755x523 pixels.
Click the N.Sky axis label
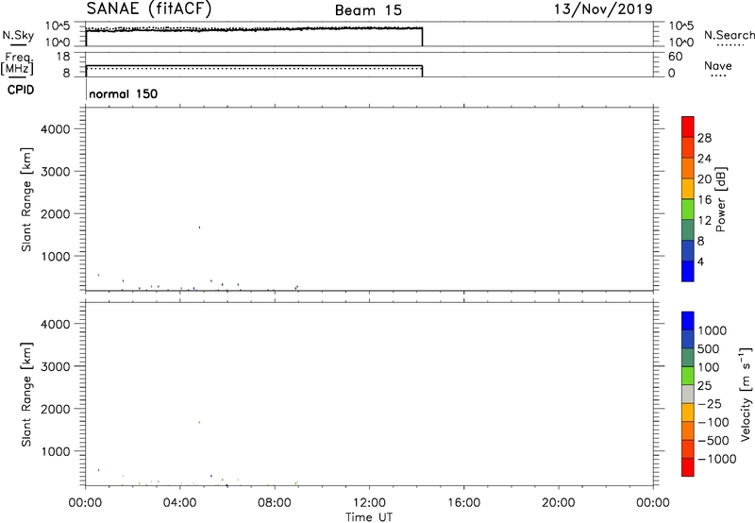click(18, 35)
